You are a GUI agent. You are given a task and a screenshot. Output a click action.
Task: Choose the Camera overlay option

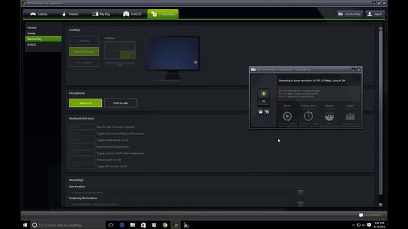point(84,41)
